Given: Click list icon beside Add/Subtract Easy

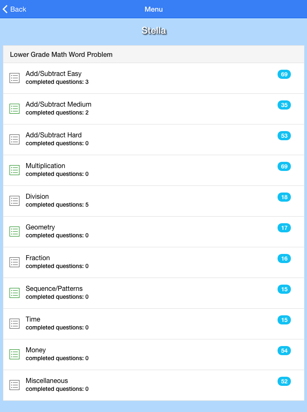Looking at the screenshot, I should coord(15,78).
